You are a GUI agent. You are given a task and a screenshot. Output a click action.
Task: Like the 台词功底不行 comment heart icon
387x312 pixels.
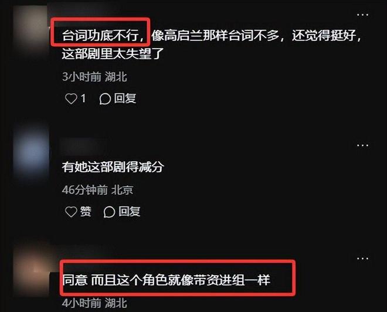pos(71,99)
